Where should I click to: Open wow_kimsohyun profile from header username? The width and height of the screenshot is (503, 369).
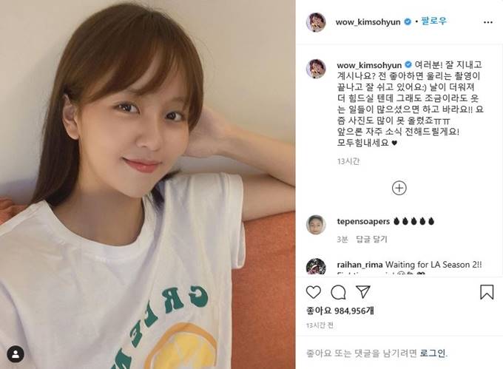coord(368,21)
